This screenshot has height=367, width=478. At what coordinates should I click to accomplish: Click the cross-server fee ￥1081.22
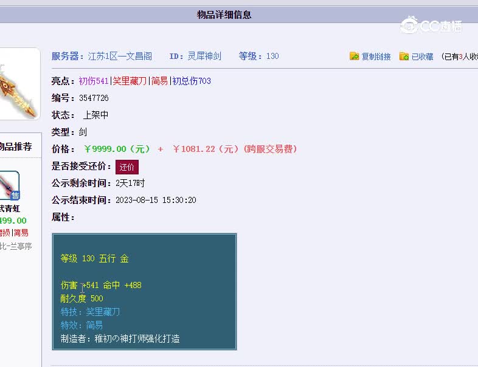[x=194, y=149]
